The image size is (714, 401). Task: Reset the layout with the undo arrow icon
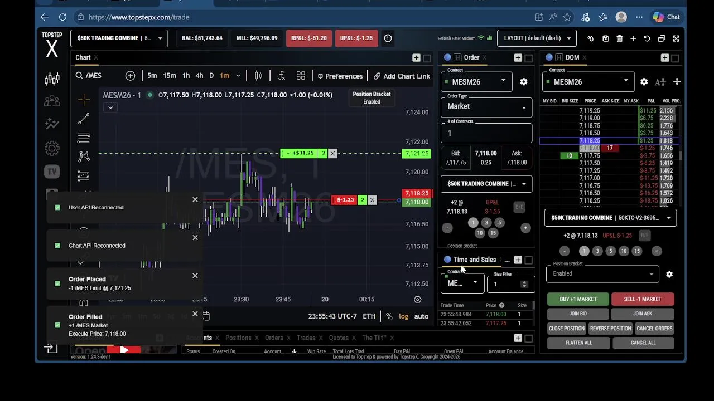coord(647,38)
